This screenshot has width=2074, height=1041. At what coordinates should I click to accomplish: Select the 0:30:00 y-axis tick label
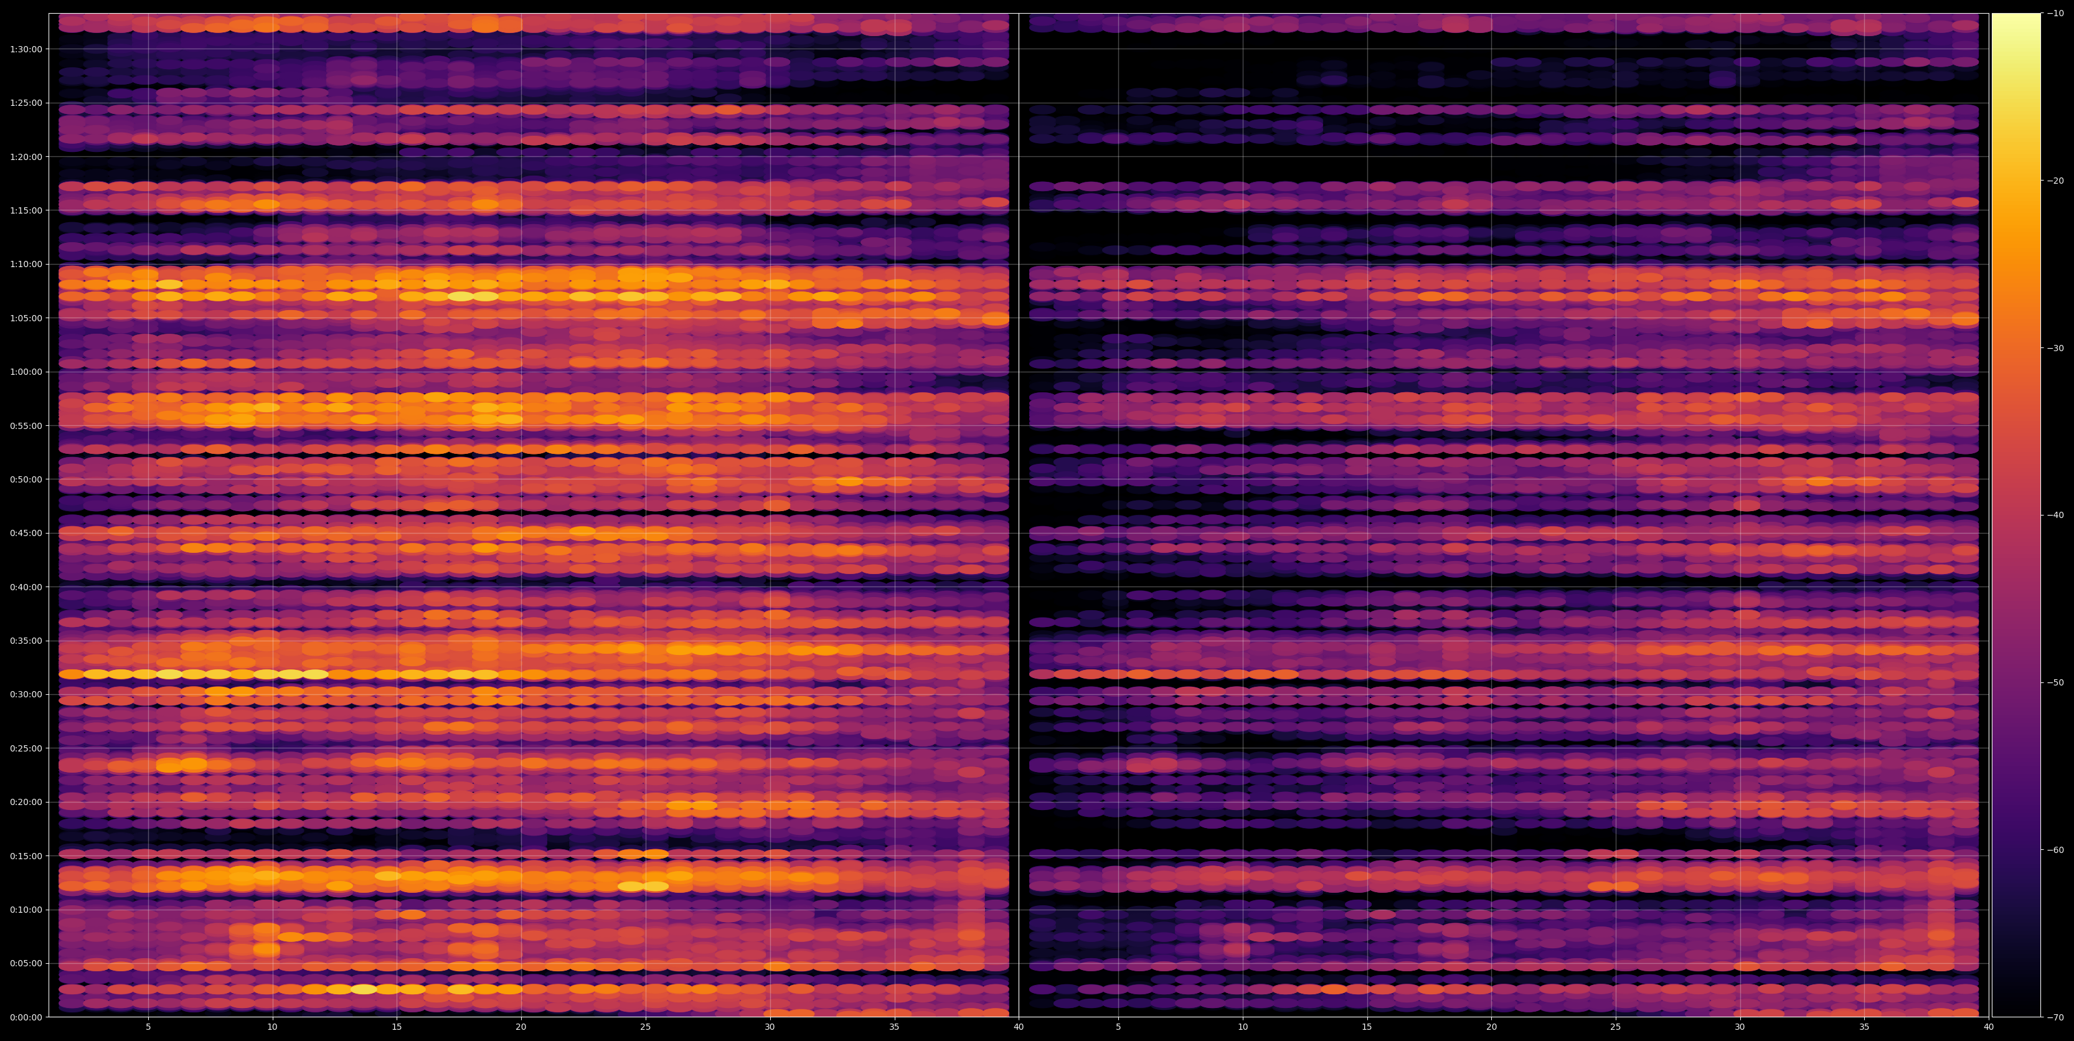click(x=26, y=694)
